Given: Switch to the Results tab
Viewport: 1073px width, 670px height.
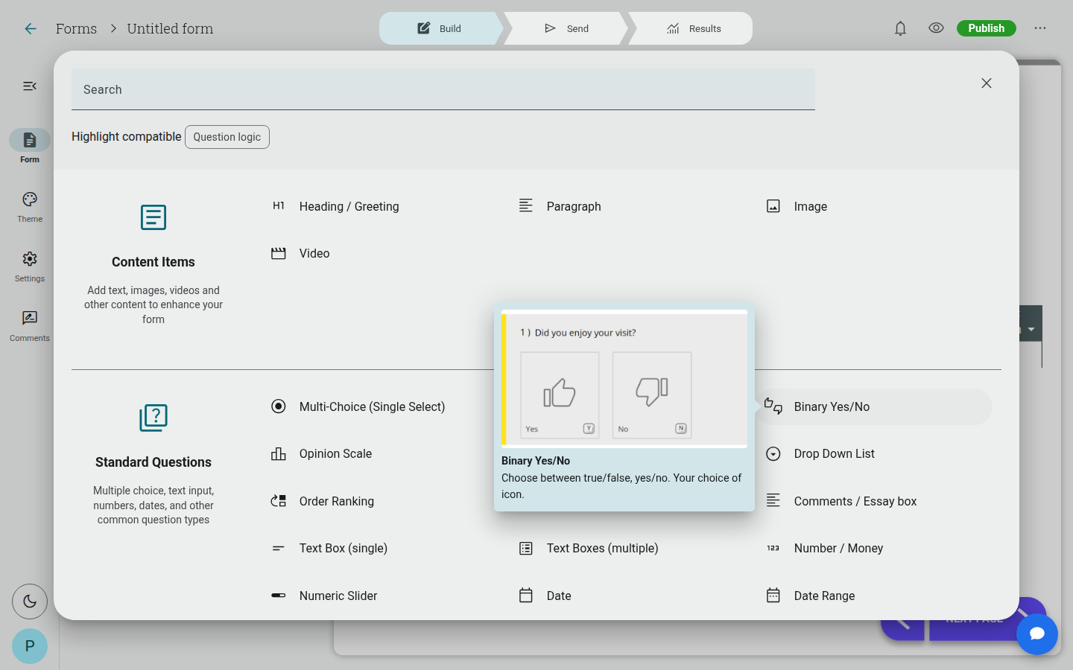Looking at the screenshot, I should tap(693, 28).
